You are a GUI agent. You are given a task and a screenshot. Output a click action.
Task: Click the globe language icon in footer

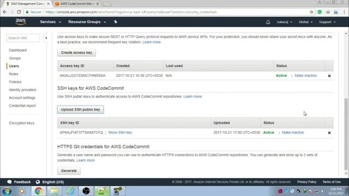[x=38, y=182]
